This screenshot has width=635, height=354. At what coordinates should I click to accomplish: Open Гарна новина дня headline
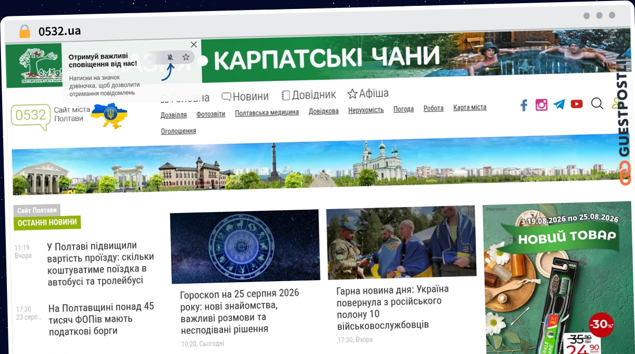pos(393,307)
